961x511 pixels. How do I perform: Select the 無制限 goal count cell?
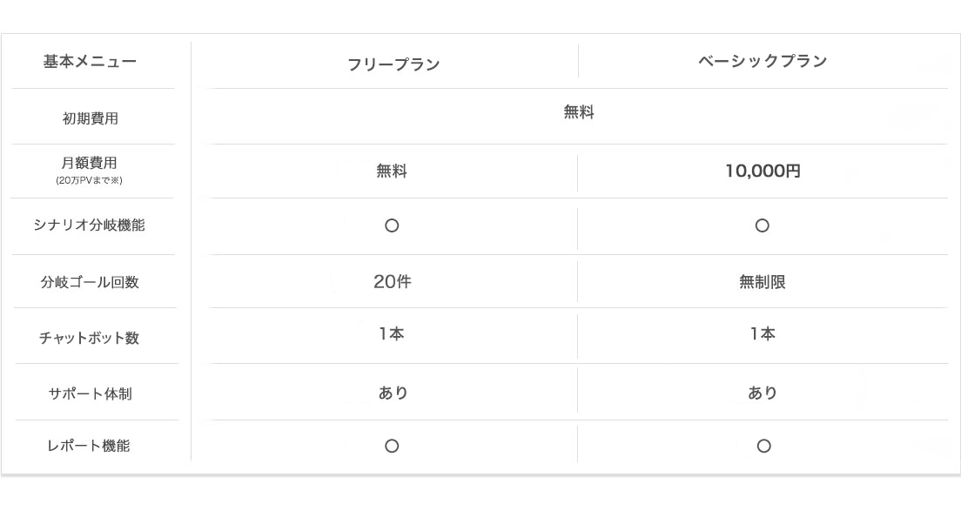tap(763, 282)
